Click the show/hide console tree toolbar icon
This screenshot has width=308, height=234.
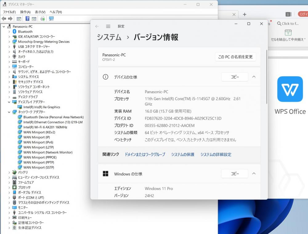click(x=19, y=19)
